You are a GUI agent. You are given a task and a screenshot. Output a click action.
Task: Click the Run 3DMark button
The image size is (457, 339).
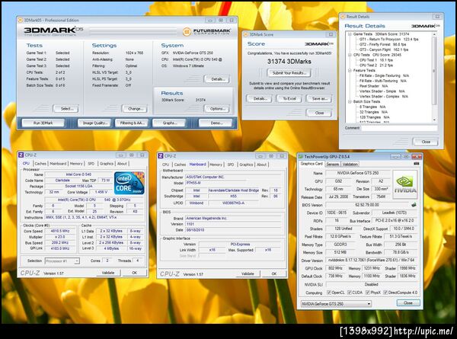click(x=43, y=123)
